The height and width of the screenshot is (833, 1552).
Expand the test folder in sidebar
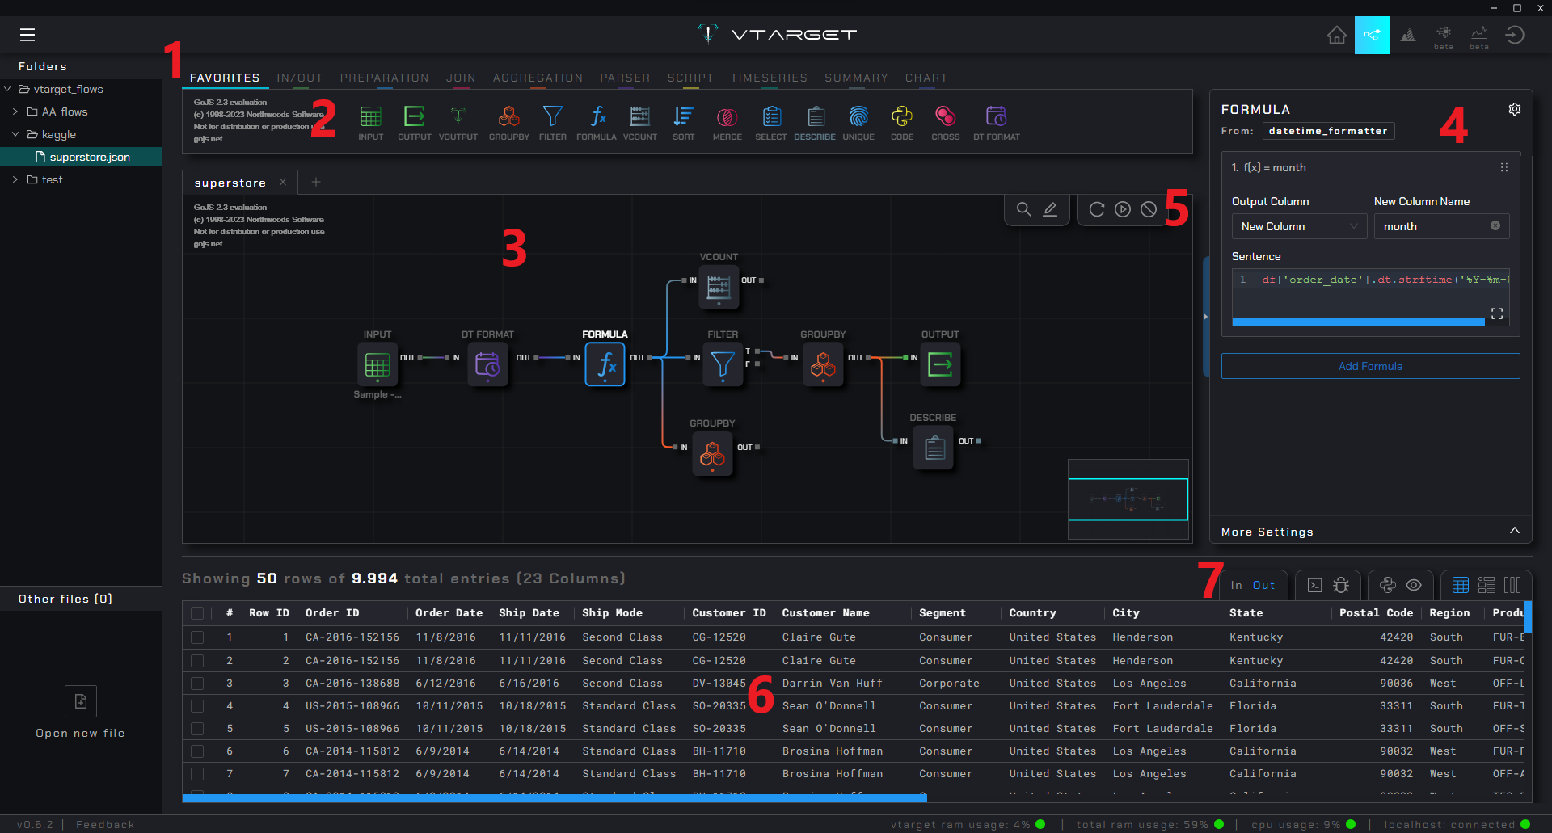click(x=15, y=179)
